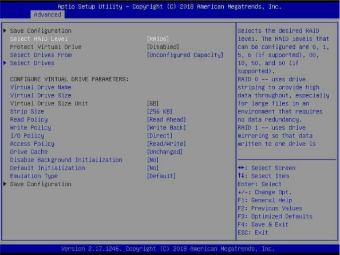This screenshot has width=340, height=255.
Task: Select the Protect Virtual Drive label
Action: 46,47
